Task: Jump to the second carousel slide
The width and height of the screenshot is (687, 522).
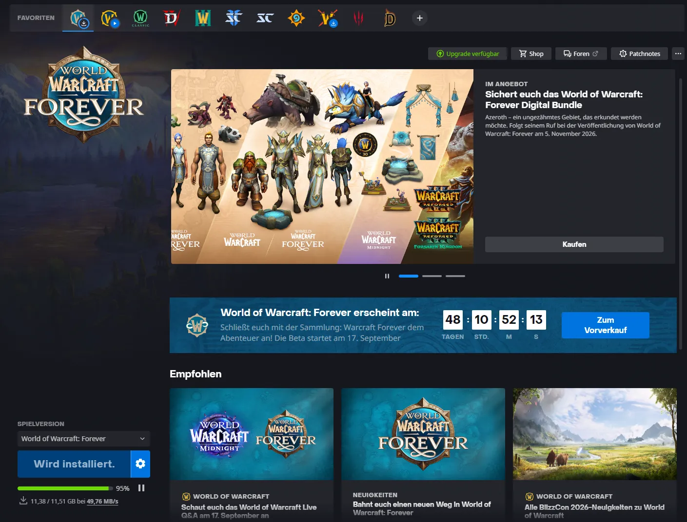Action: tap(432, 276)
